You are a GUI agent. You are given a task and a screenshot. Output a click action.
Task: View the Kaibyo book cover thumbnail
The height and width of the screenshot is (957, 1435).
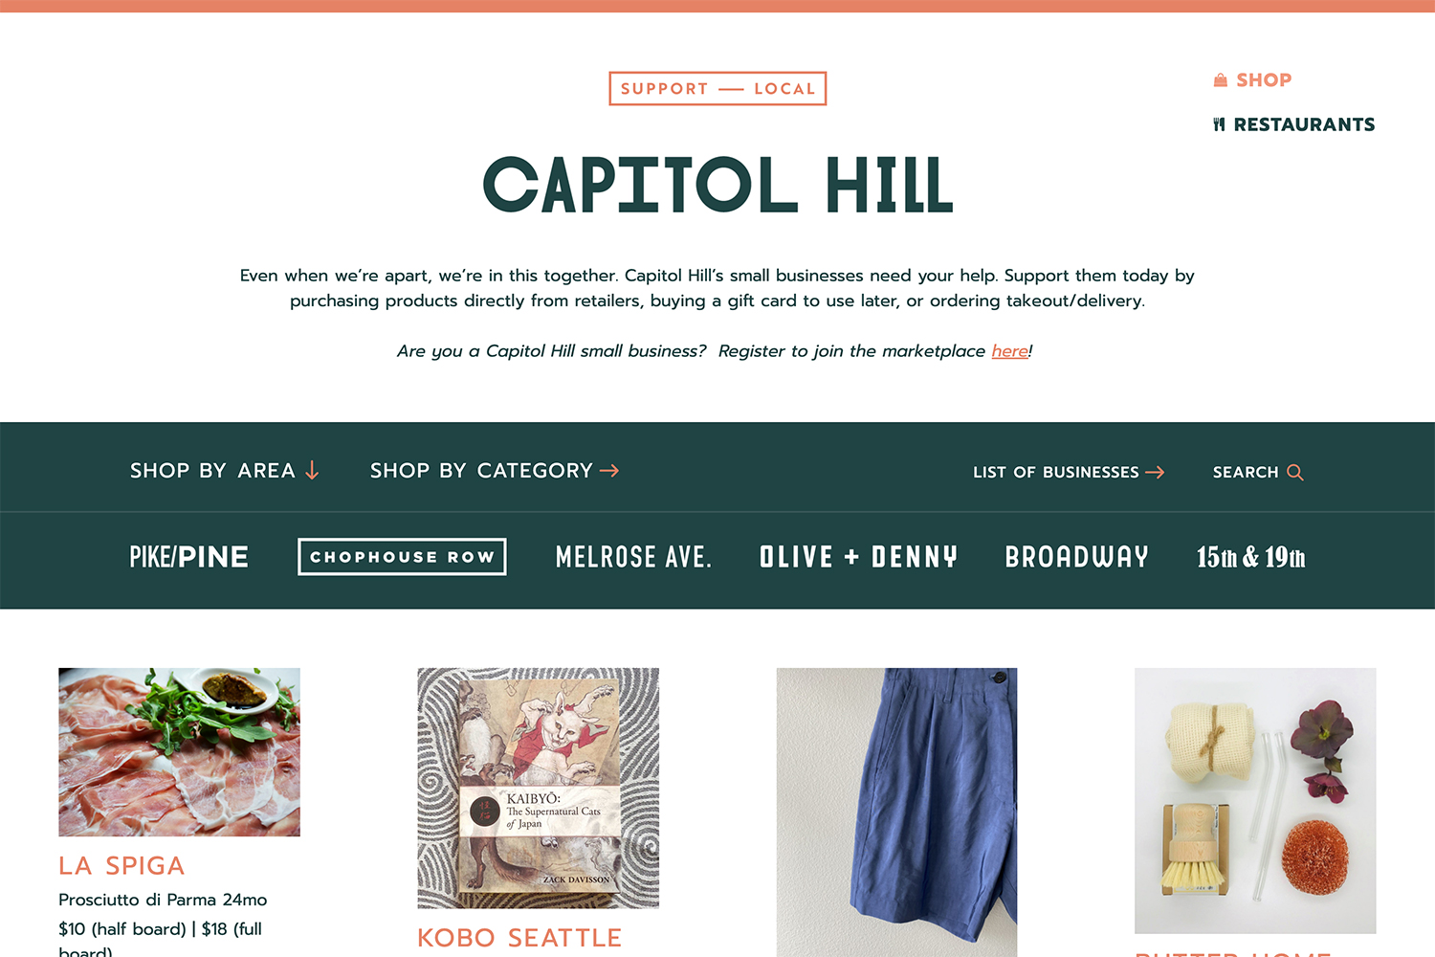point(538,789)
